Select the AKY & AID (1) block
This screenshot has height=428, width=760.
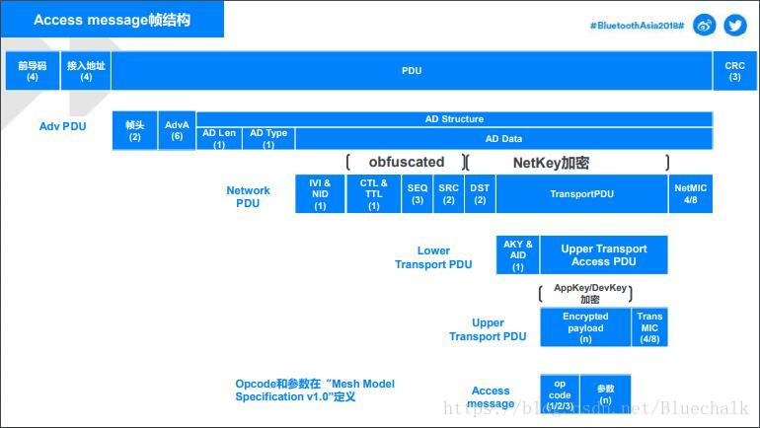pos(517,254)
